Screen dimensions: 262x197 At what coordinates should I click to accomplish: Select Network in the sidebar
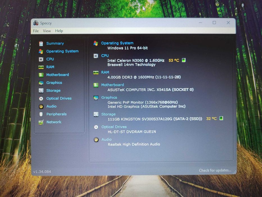[x=54, y=122]
